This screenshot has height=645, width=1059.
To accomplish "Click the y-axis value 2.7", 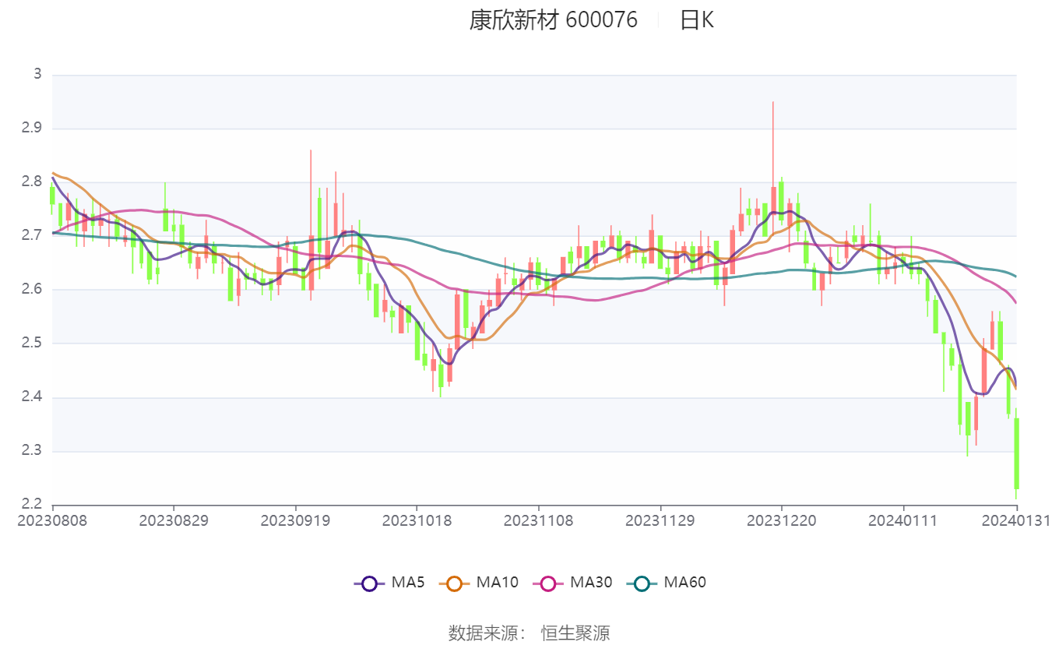I will click(31, 236).
